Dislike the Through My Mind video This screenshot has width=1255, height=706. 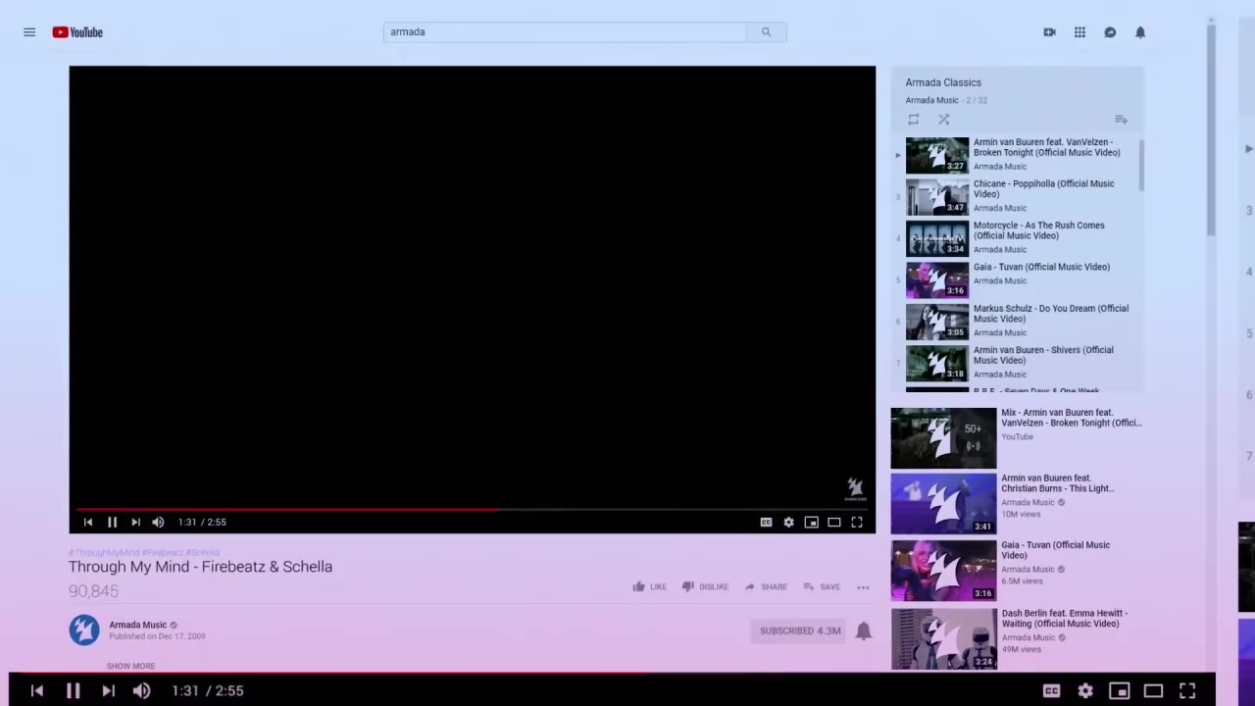(x=705, y=587)
